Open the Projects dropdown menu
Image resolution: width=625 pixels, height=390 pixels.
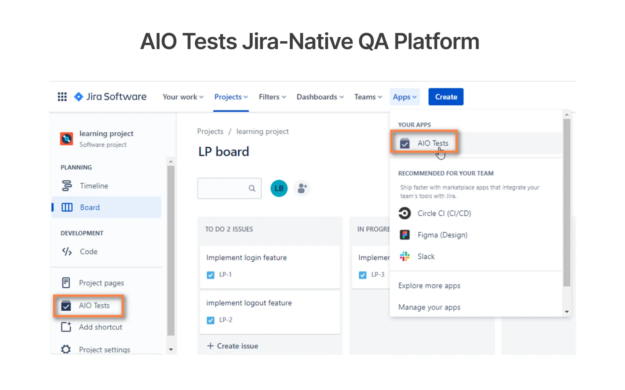tap(231, 97)
